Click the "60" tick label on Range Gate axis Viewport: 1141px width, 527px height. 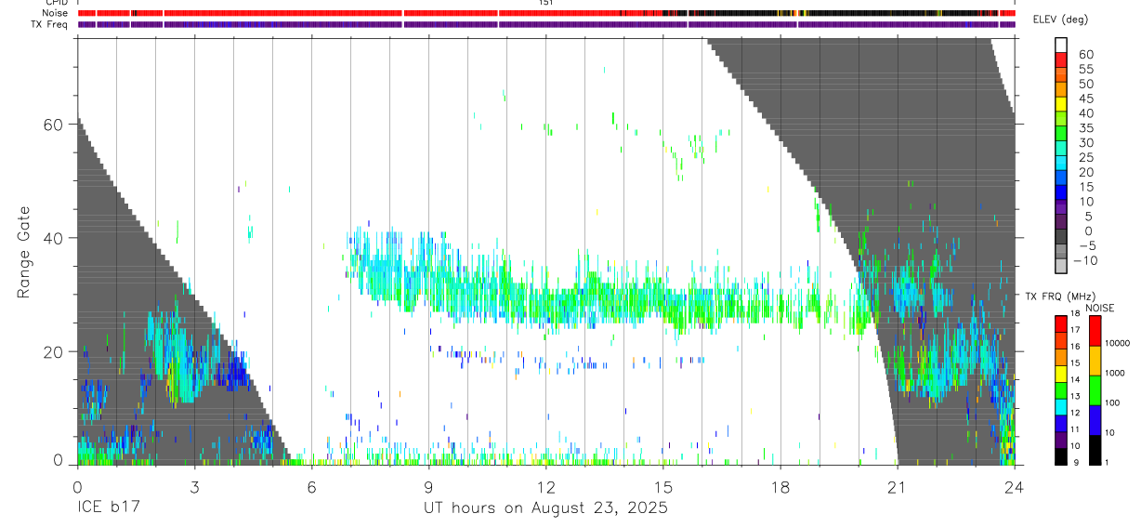tap(52, 125)
